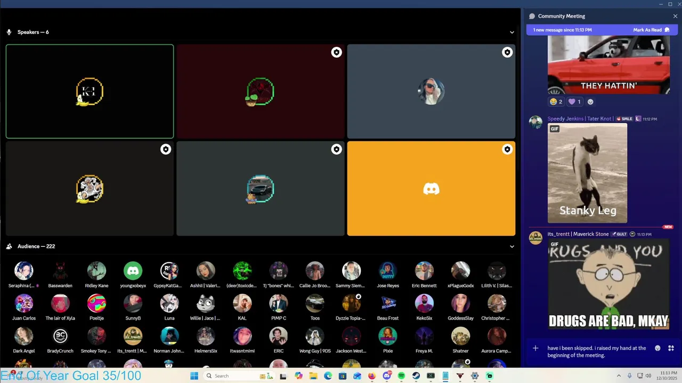Select Beau Frost audience avatar
682x383 pixels.
point(388,304)
